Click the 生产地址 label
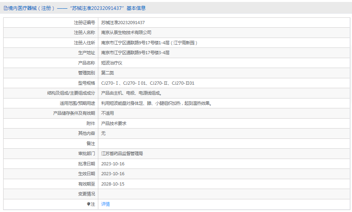The image size is (352, 212). click(87, 53)
